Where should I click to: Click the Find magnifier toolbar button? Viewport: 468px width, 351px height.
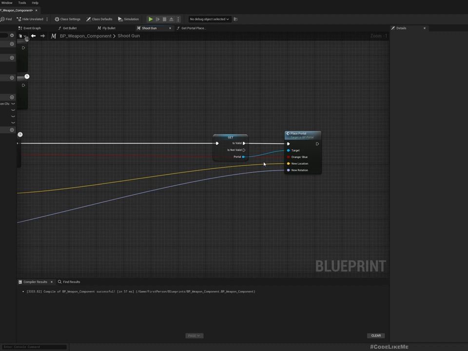pyautogui.click(x=6, y=19)
